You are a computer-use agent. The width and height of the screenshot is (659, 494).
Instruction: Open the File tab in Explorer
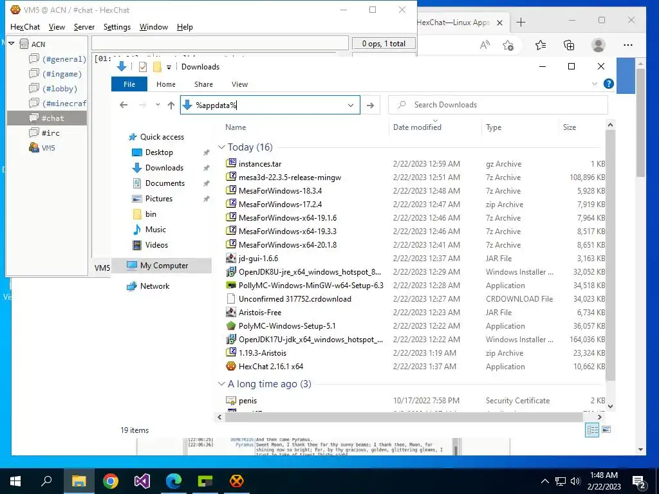(x=129, y=84)
